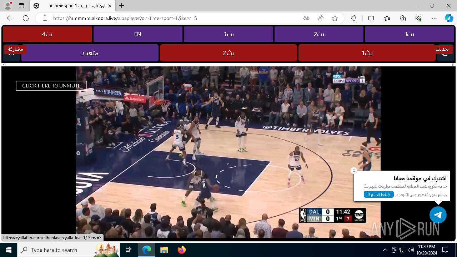Open Tab actions menu icon
This screenshot has width=457, height=257.
[x=21, y=6]
